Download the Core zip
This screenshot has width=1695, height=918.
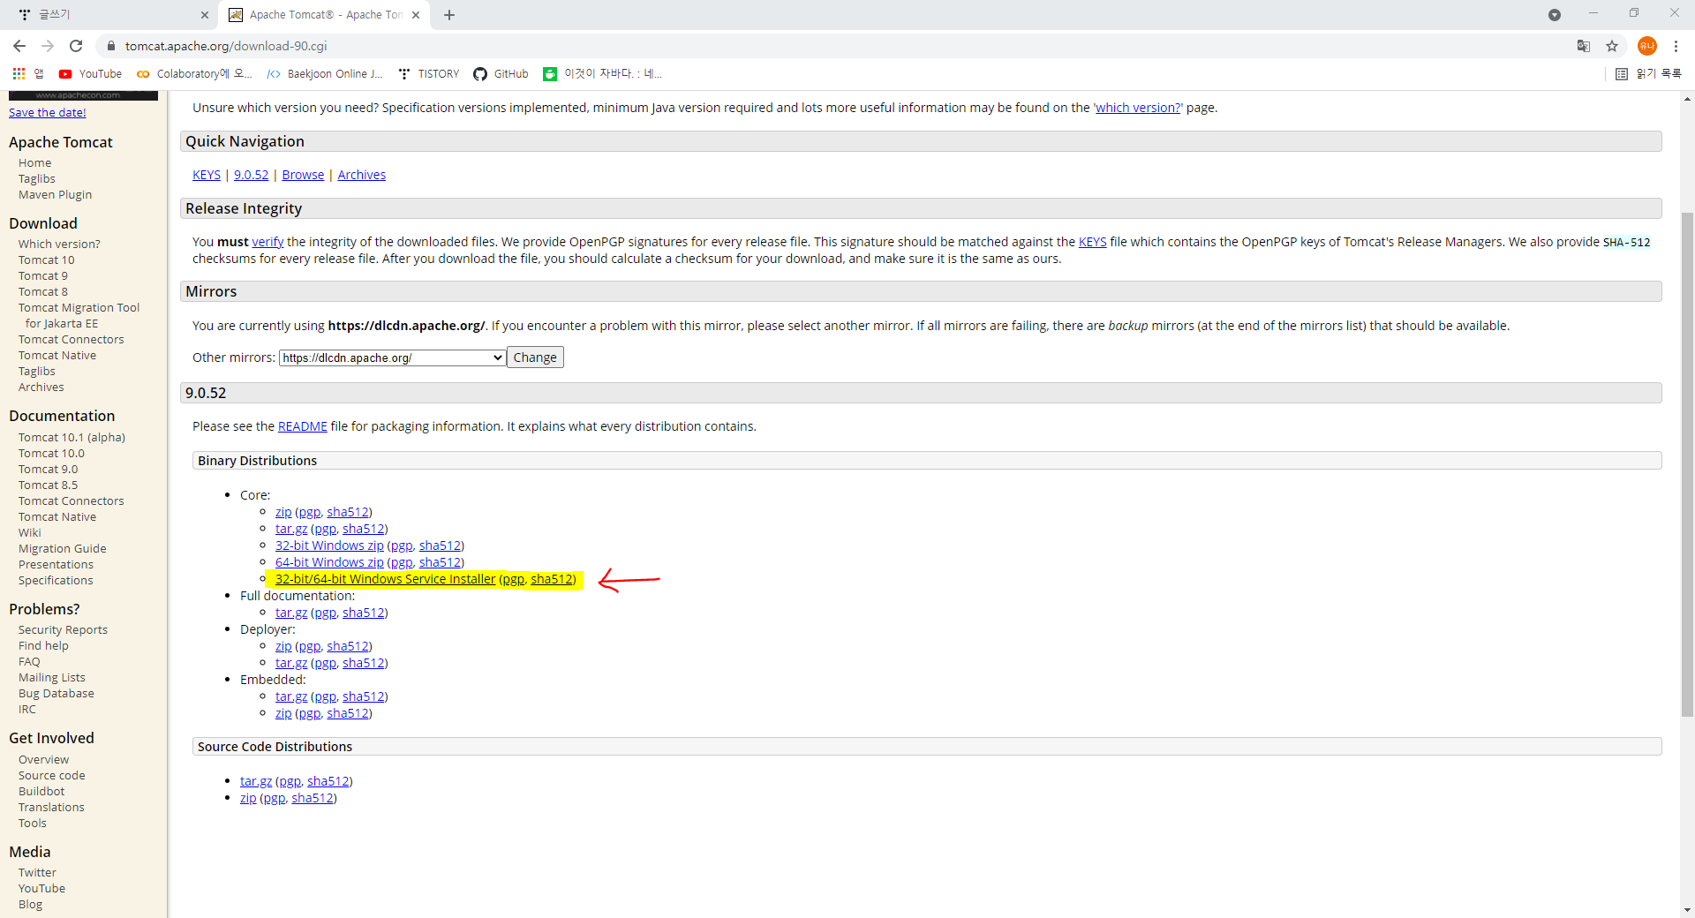283,512
